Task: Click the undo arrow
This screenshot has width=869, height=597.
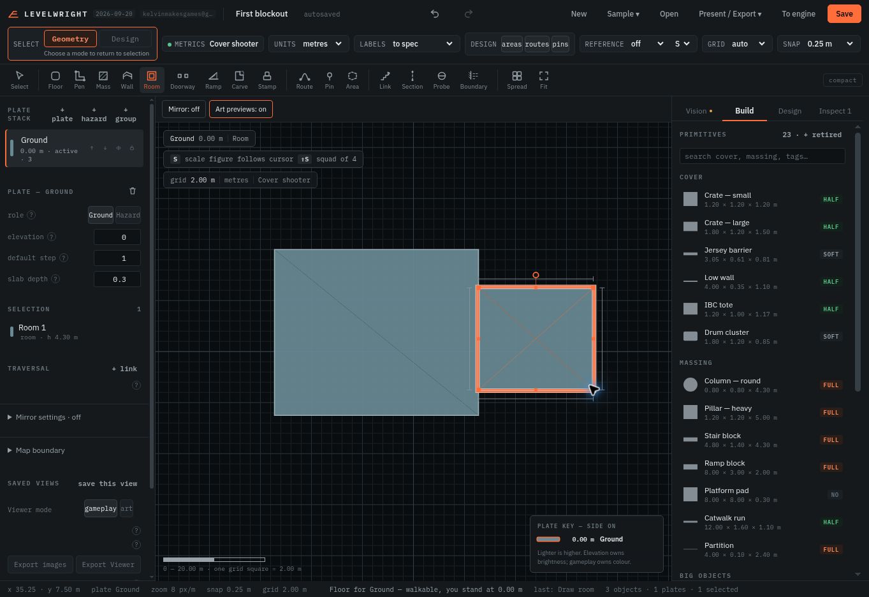Action: pyautogui.click(x=435, y=13)
